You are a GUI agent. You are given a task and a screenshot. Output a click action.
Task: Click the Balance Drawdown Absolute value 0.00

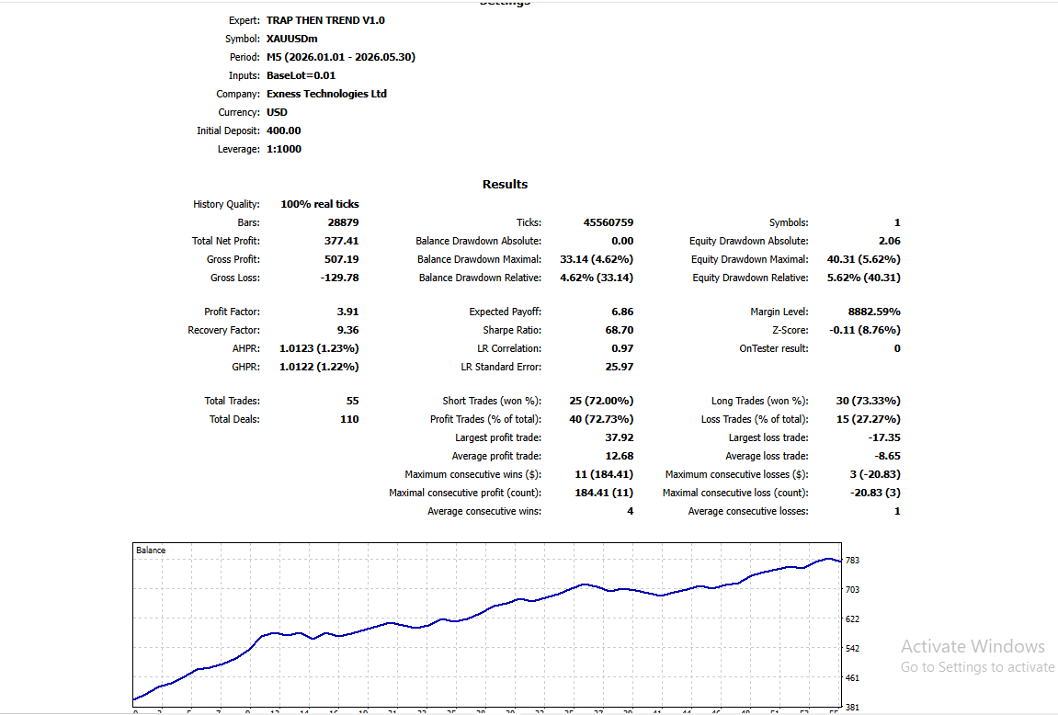click(622, 241)
